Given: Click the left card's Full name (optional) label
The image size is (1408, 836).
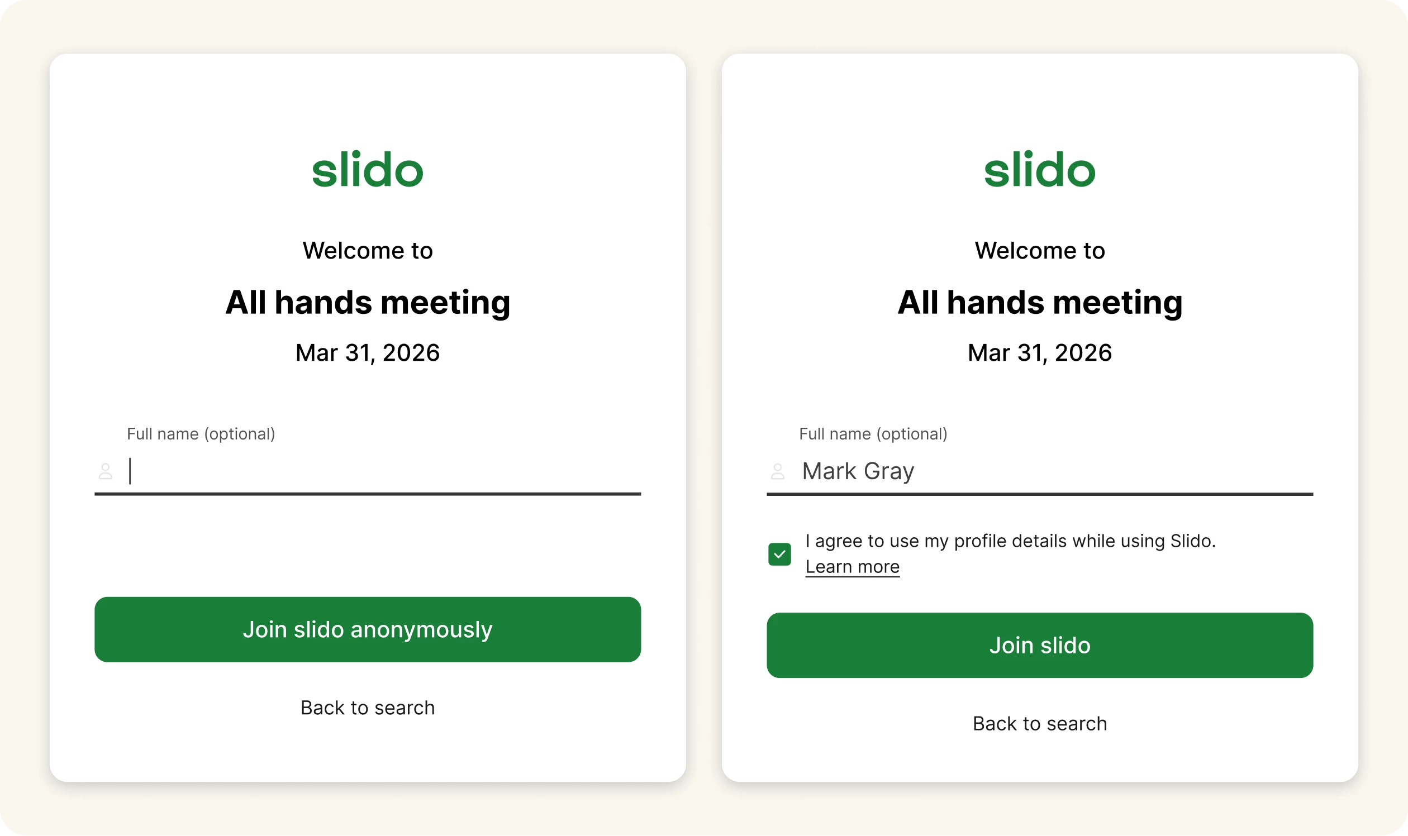Looking at the screenshot, I should [201, 434].
